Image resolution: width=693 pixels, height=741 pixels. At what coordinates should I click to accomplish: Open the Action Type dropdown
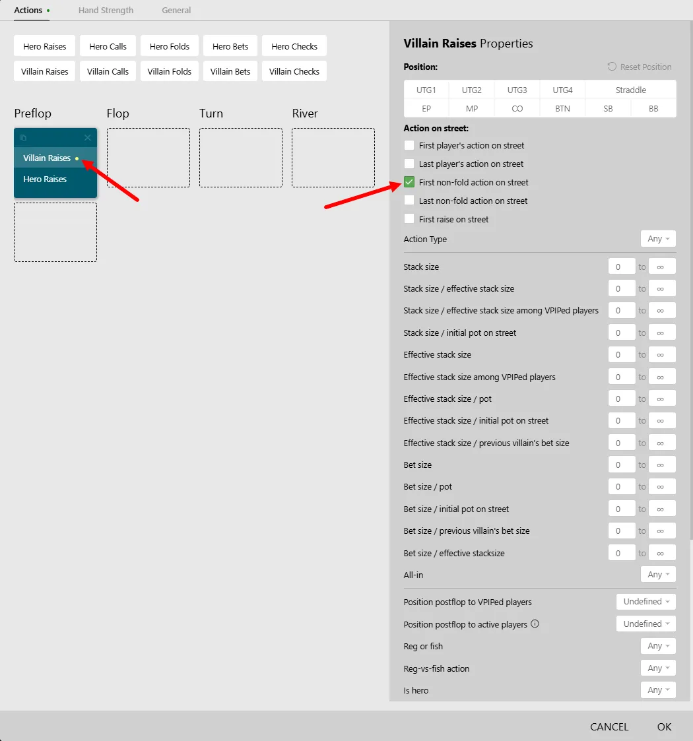click(658, 239)
